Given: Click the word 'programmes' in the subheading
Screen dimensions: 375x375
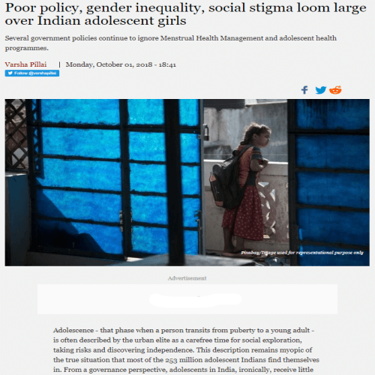Looking at the screenshot, I should click(26, 48).
